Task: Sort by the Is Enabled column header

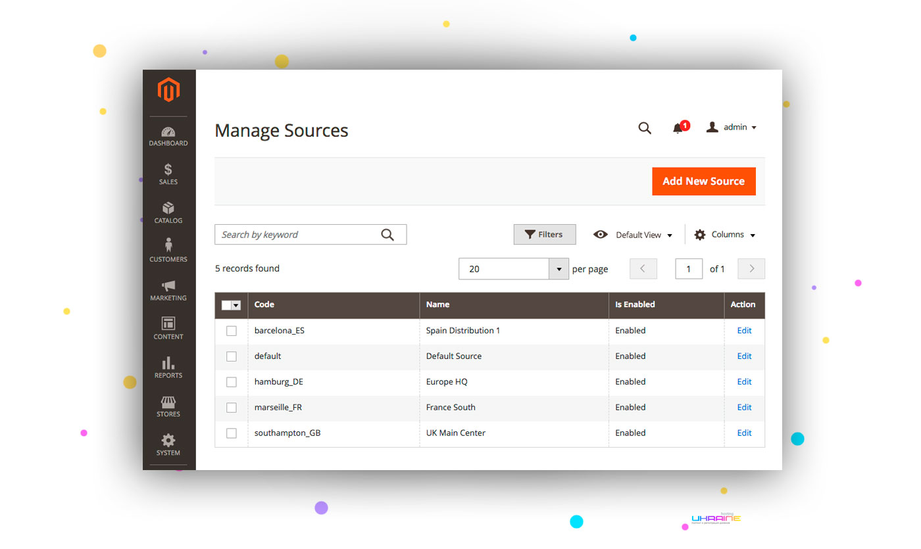Action: click(666, 305)
